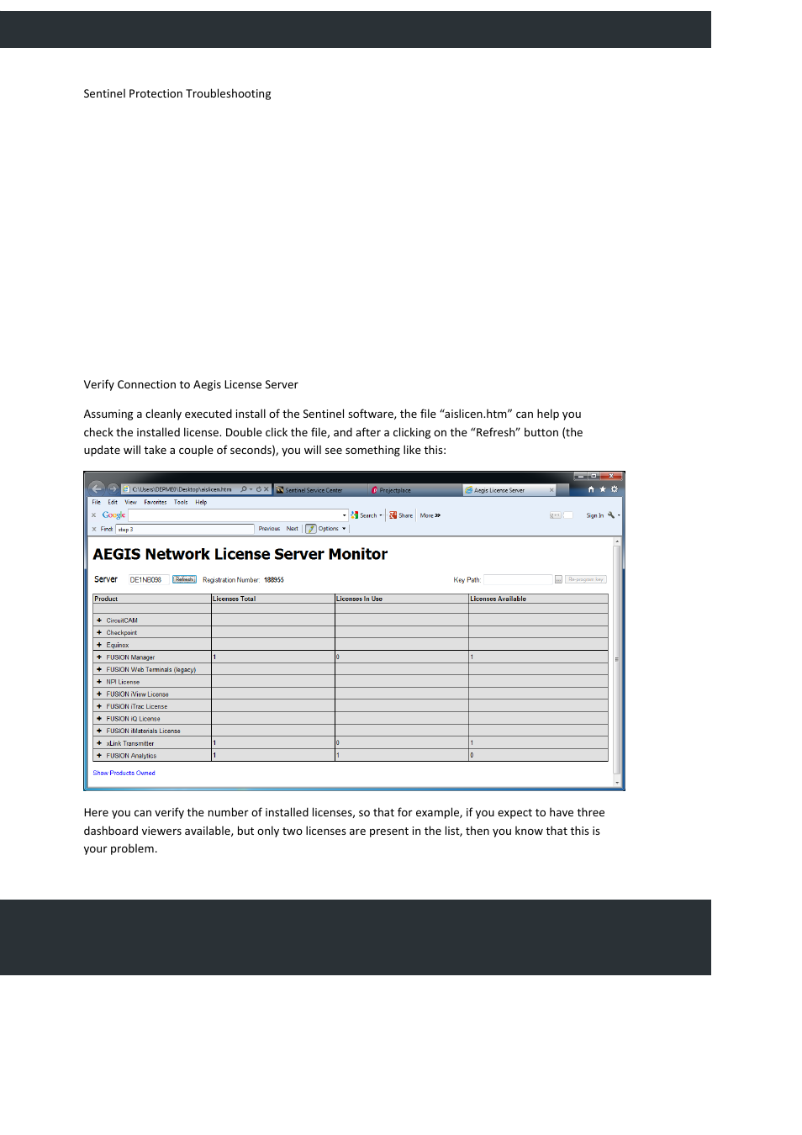The height and width of the screenshot is (1135, 802).
Task: Expand FUSION Web Terminals (legacy) row
Action: 99,669
